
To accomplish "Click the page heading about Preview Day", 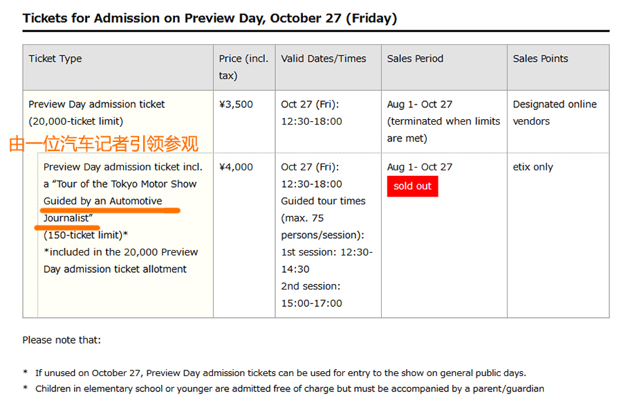I will (210, 18).
